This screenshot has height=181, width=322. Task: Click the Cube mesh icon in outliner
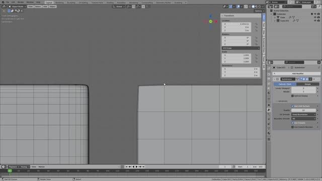click(x=278, y=18)
